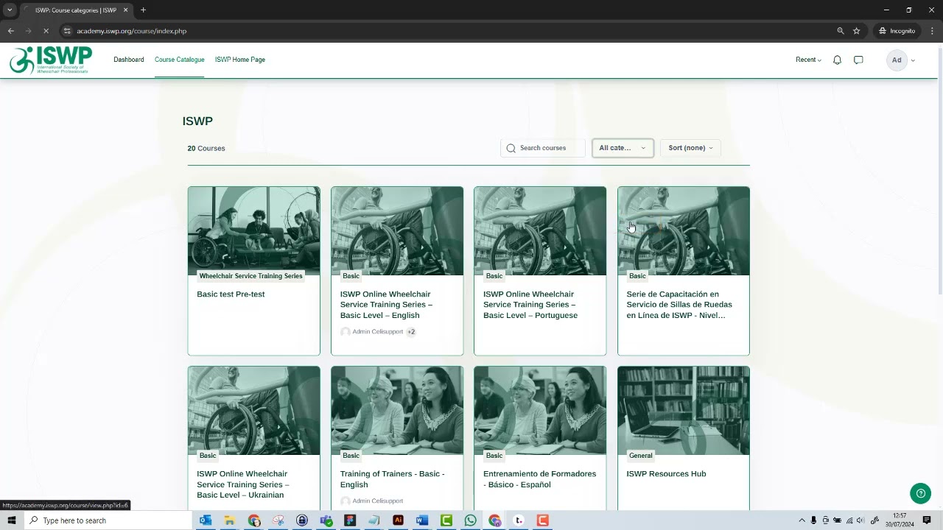The height and width of the screenshot is (530, 943).
Task: Show hidden system tray icons
Action: point(802,520)
